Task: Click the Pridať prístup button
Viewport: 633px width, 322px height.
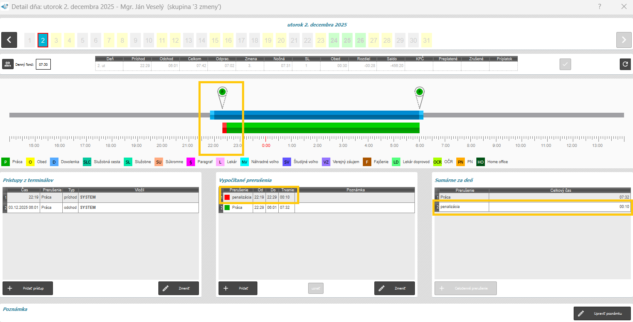Action: point(28,288)
